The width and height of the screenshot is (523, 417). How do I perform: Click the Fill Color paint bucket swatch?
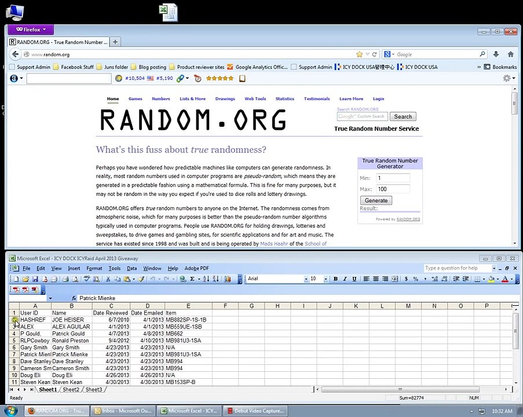coord(491,279)
